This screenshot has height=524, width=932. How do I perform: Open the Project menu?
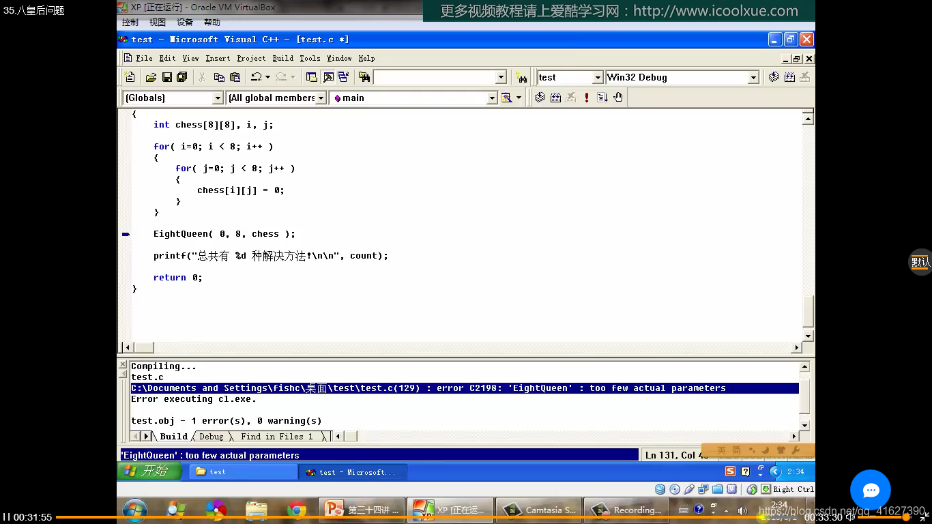click(x=251, y=59)
